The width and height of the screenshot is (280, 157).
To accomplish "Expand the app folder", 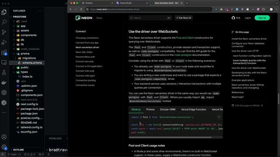I will point(23,26).
